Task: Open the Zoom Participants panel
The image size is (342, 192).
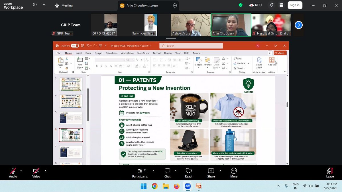Action: click(x=140, y=173)
